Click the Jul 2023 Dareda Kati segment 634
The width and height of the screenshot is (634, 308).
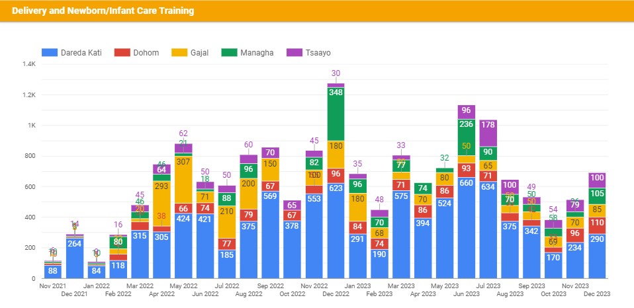(x=488, y=230)
